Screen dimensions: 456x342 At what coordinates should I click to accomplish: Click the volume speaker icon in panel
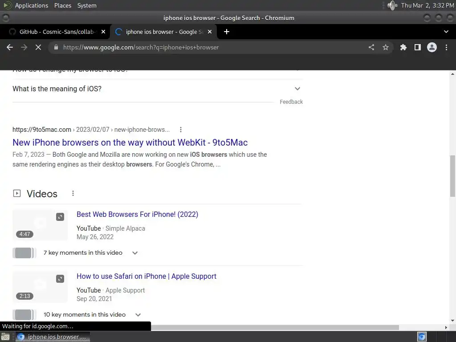tap(392, 5)
